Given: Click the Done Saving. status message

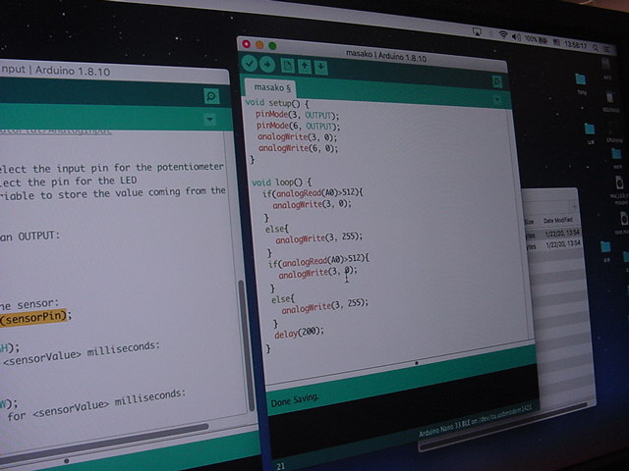Looking at the screenshot, I should (295, 400).
